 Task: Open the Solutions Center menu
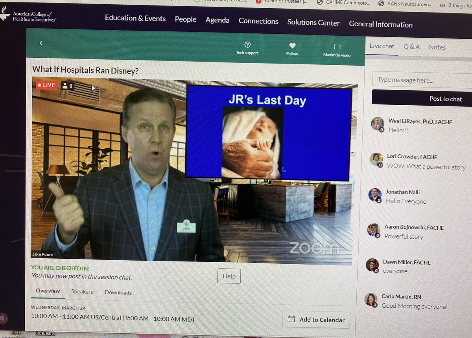[313, 22]
